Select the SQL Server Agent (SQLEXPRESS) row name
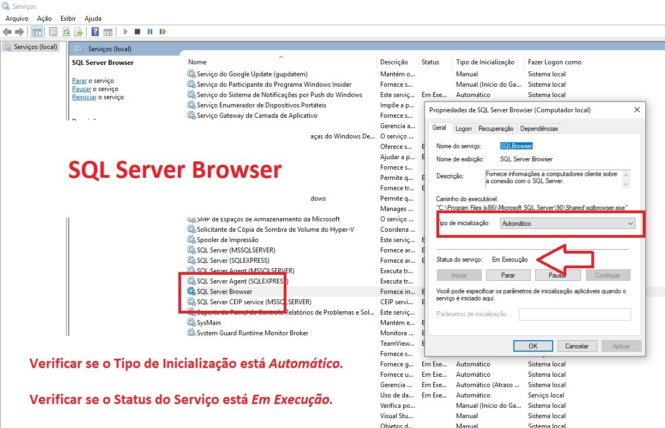Screen dimensions: 665x428 click(x=242, y=281)
